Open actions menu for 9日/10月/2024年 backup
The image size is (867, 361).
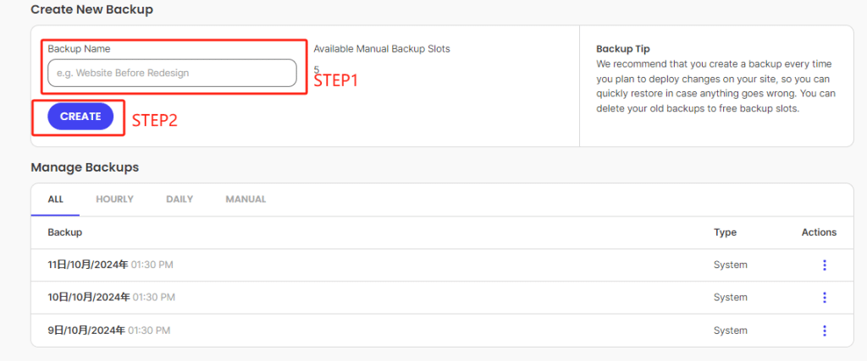coord(824,331)
